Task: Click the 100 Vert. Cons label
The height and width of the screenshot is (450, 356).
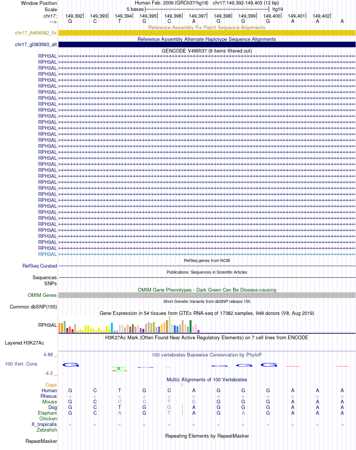Action: pyautogui.click(x=21, y=364)
